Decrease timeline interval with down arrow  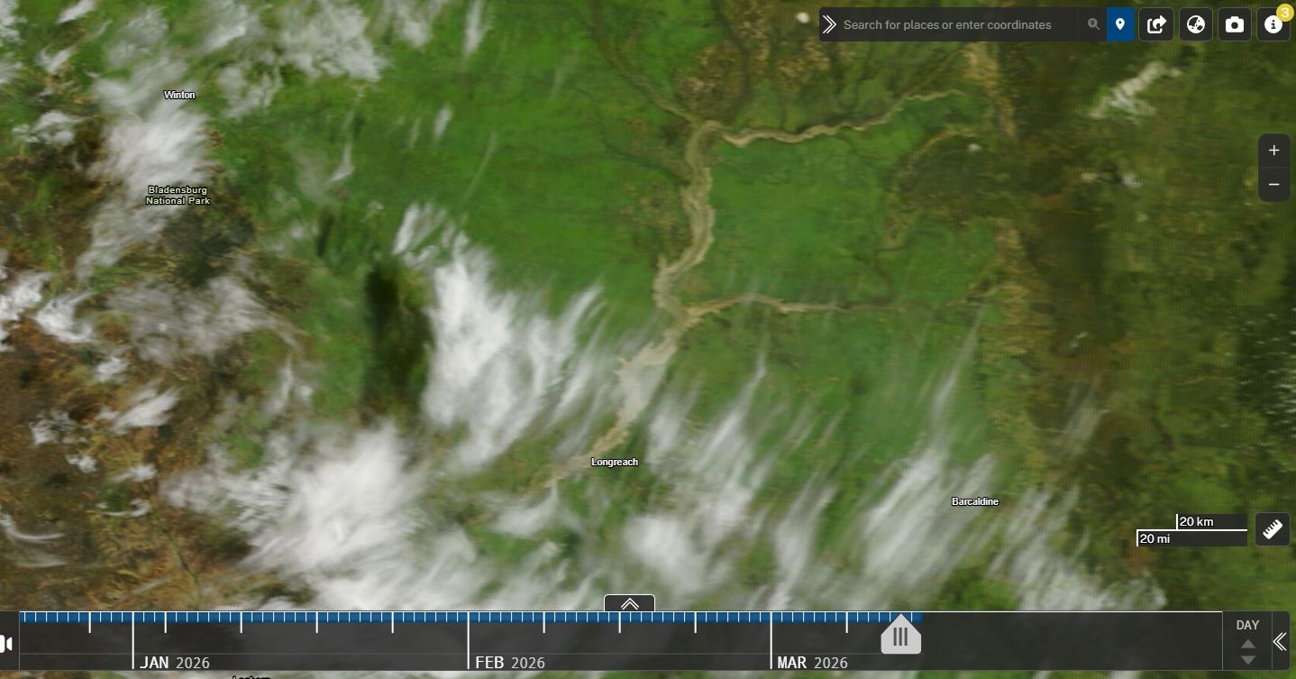(x=1247, y=660)
